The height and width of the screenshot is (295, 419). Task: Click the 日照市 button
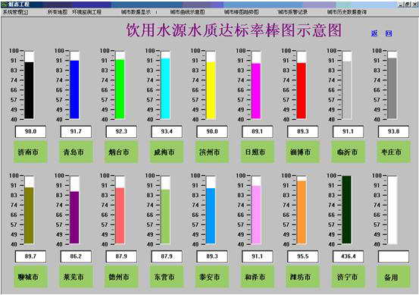(x=258, y=152)
